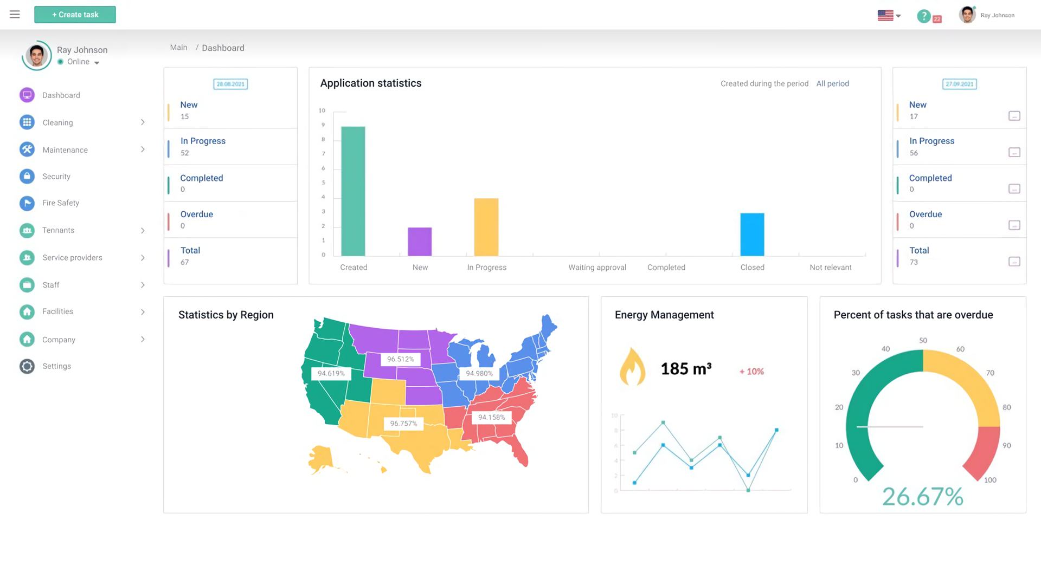Click the Settings gear icon
Viewport: 1041px width, 585px height.
(27, 366)
